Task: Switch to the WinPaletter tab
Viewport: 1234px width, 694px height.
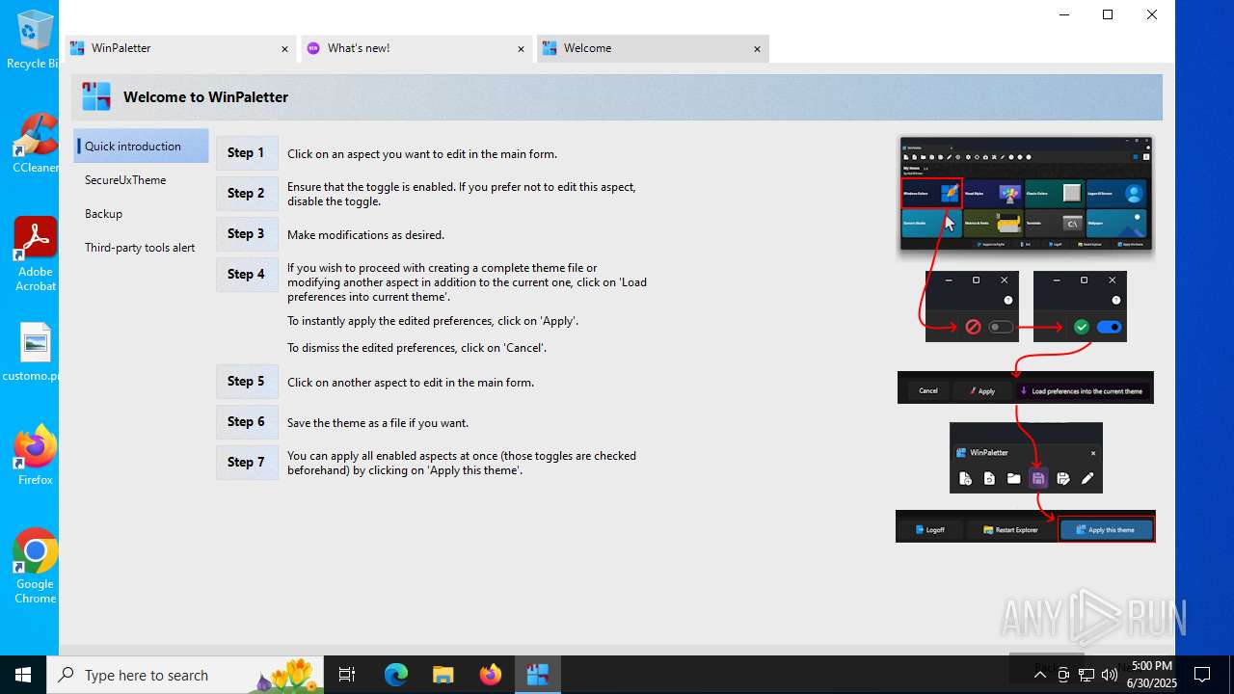Action: point(179,48)
